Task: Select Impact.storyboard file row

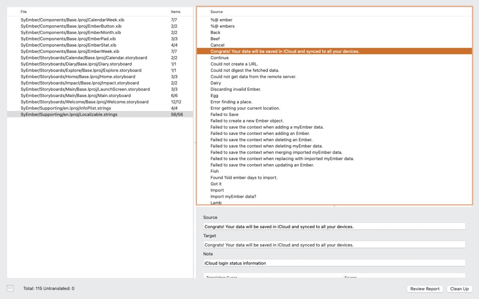Action: coord(100,83)
